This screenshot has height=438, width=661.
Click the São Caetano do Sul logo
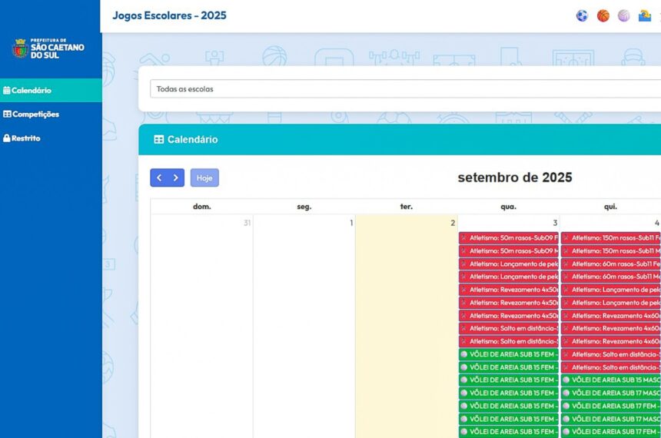click(x=50, y=48)
